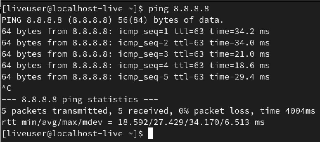Click the terminal cursor block at the prompt

(x=150, y=133)
